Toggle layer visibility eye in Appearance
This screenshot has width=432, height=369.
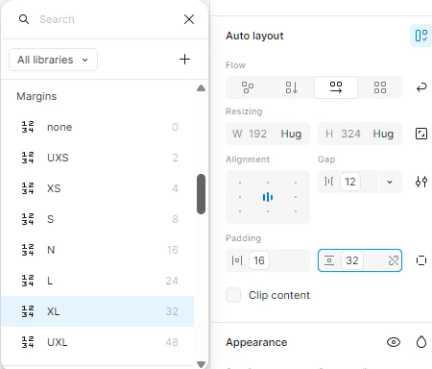[394, 342]
